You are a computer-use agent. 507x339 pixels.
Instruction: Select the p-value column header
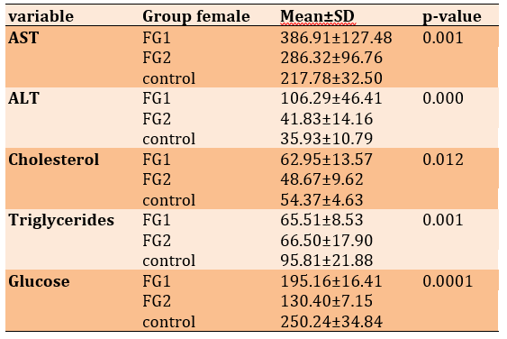452,17
